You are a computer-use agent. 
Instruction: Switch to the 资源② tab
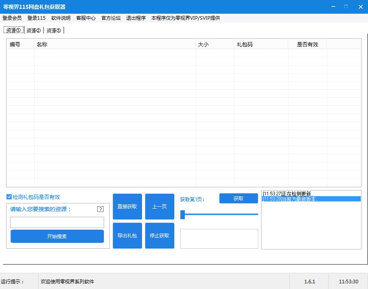(x=33, y=30)
